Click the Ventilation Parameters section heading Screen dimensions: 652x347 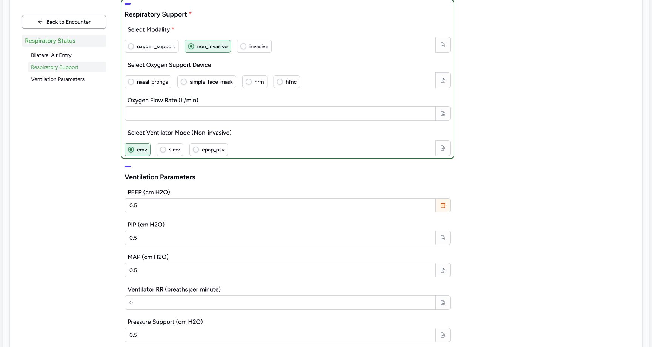coord(160,177)
